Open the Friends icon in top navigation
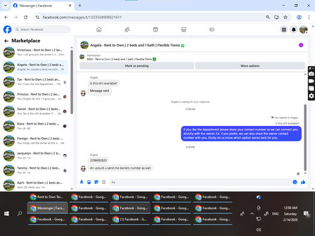Screen dimensions: 315x236 coord(127,30)
